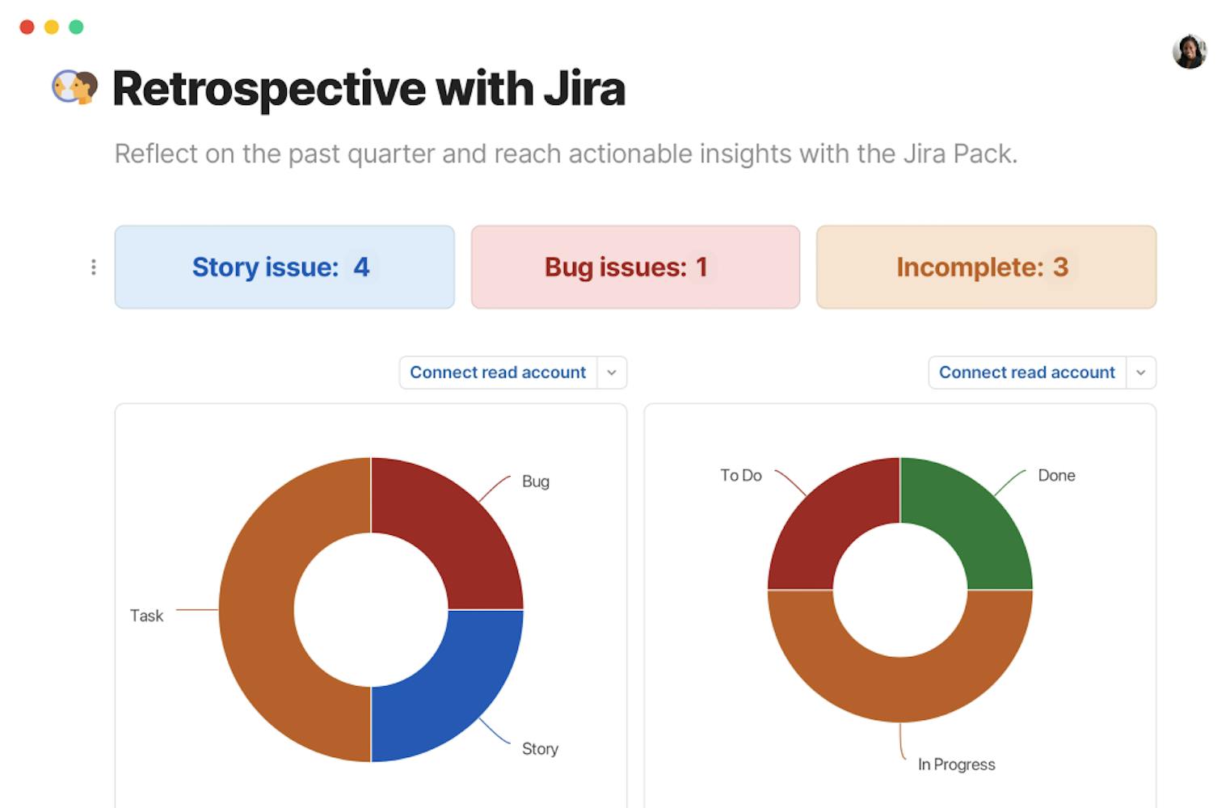
Task: Select the Bug issues: 1 card
Action: click(x=635, y=267)
